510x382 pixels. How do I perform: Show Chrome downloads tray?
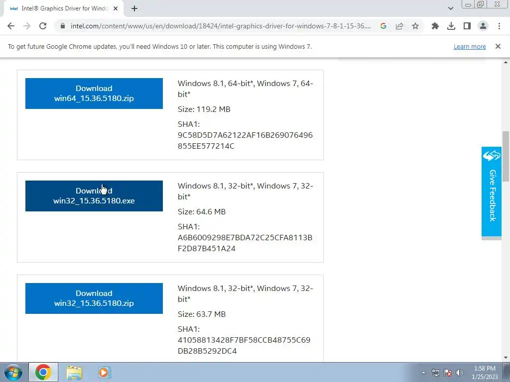451,26
